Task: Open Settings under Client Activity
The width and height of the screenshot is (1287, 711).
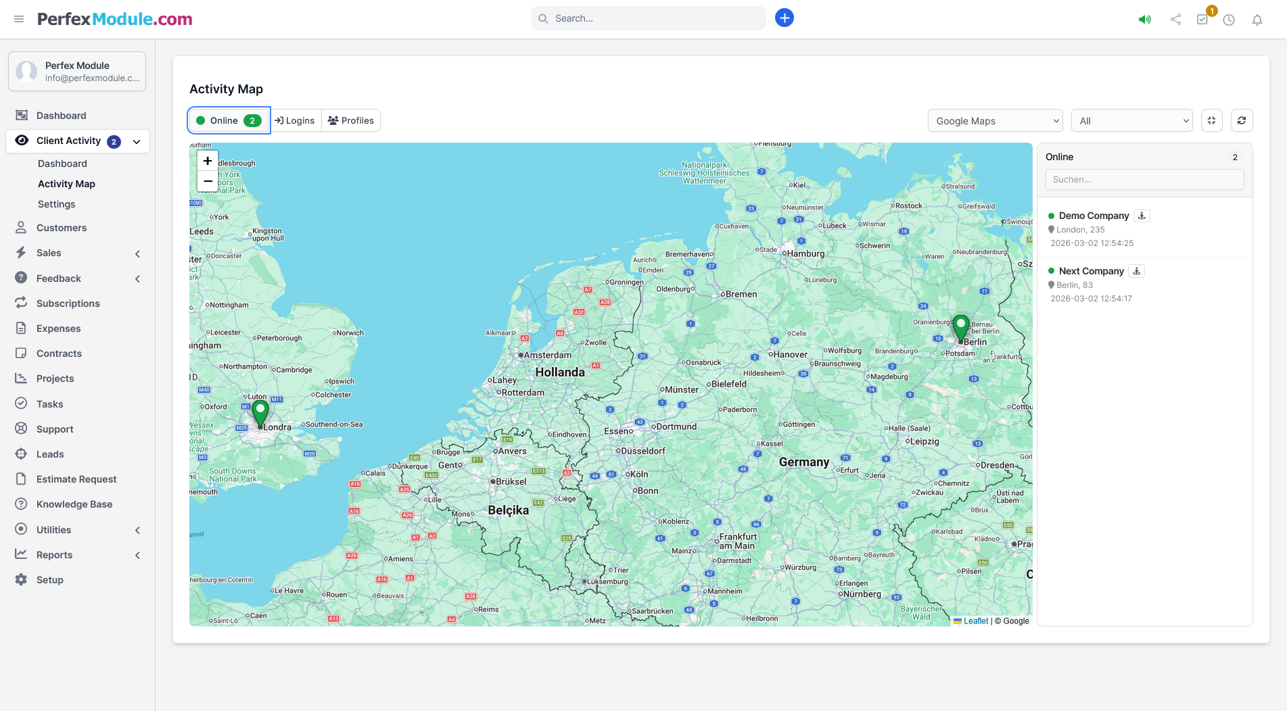Action: (x=57, y=204)
